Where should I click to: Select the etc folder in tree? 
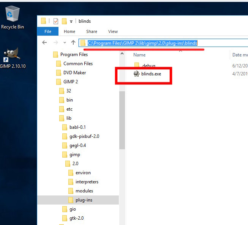tap(66, 109)
